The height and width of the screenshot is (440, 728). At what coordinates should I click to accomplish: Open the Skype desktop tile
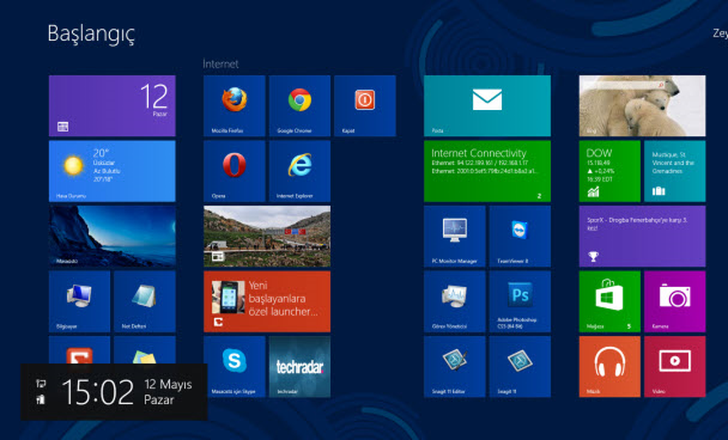point(234,367)
